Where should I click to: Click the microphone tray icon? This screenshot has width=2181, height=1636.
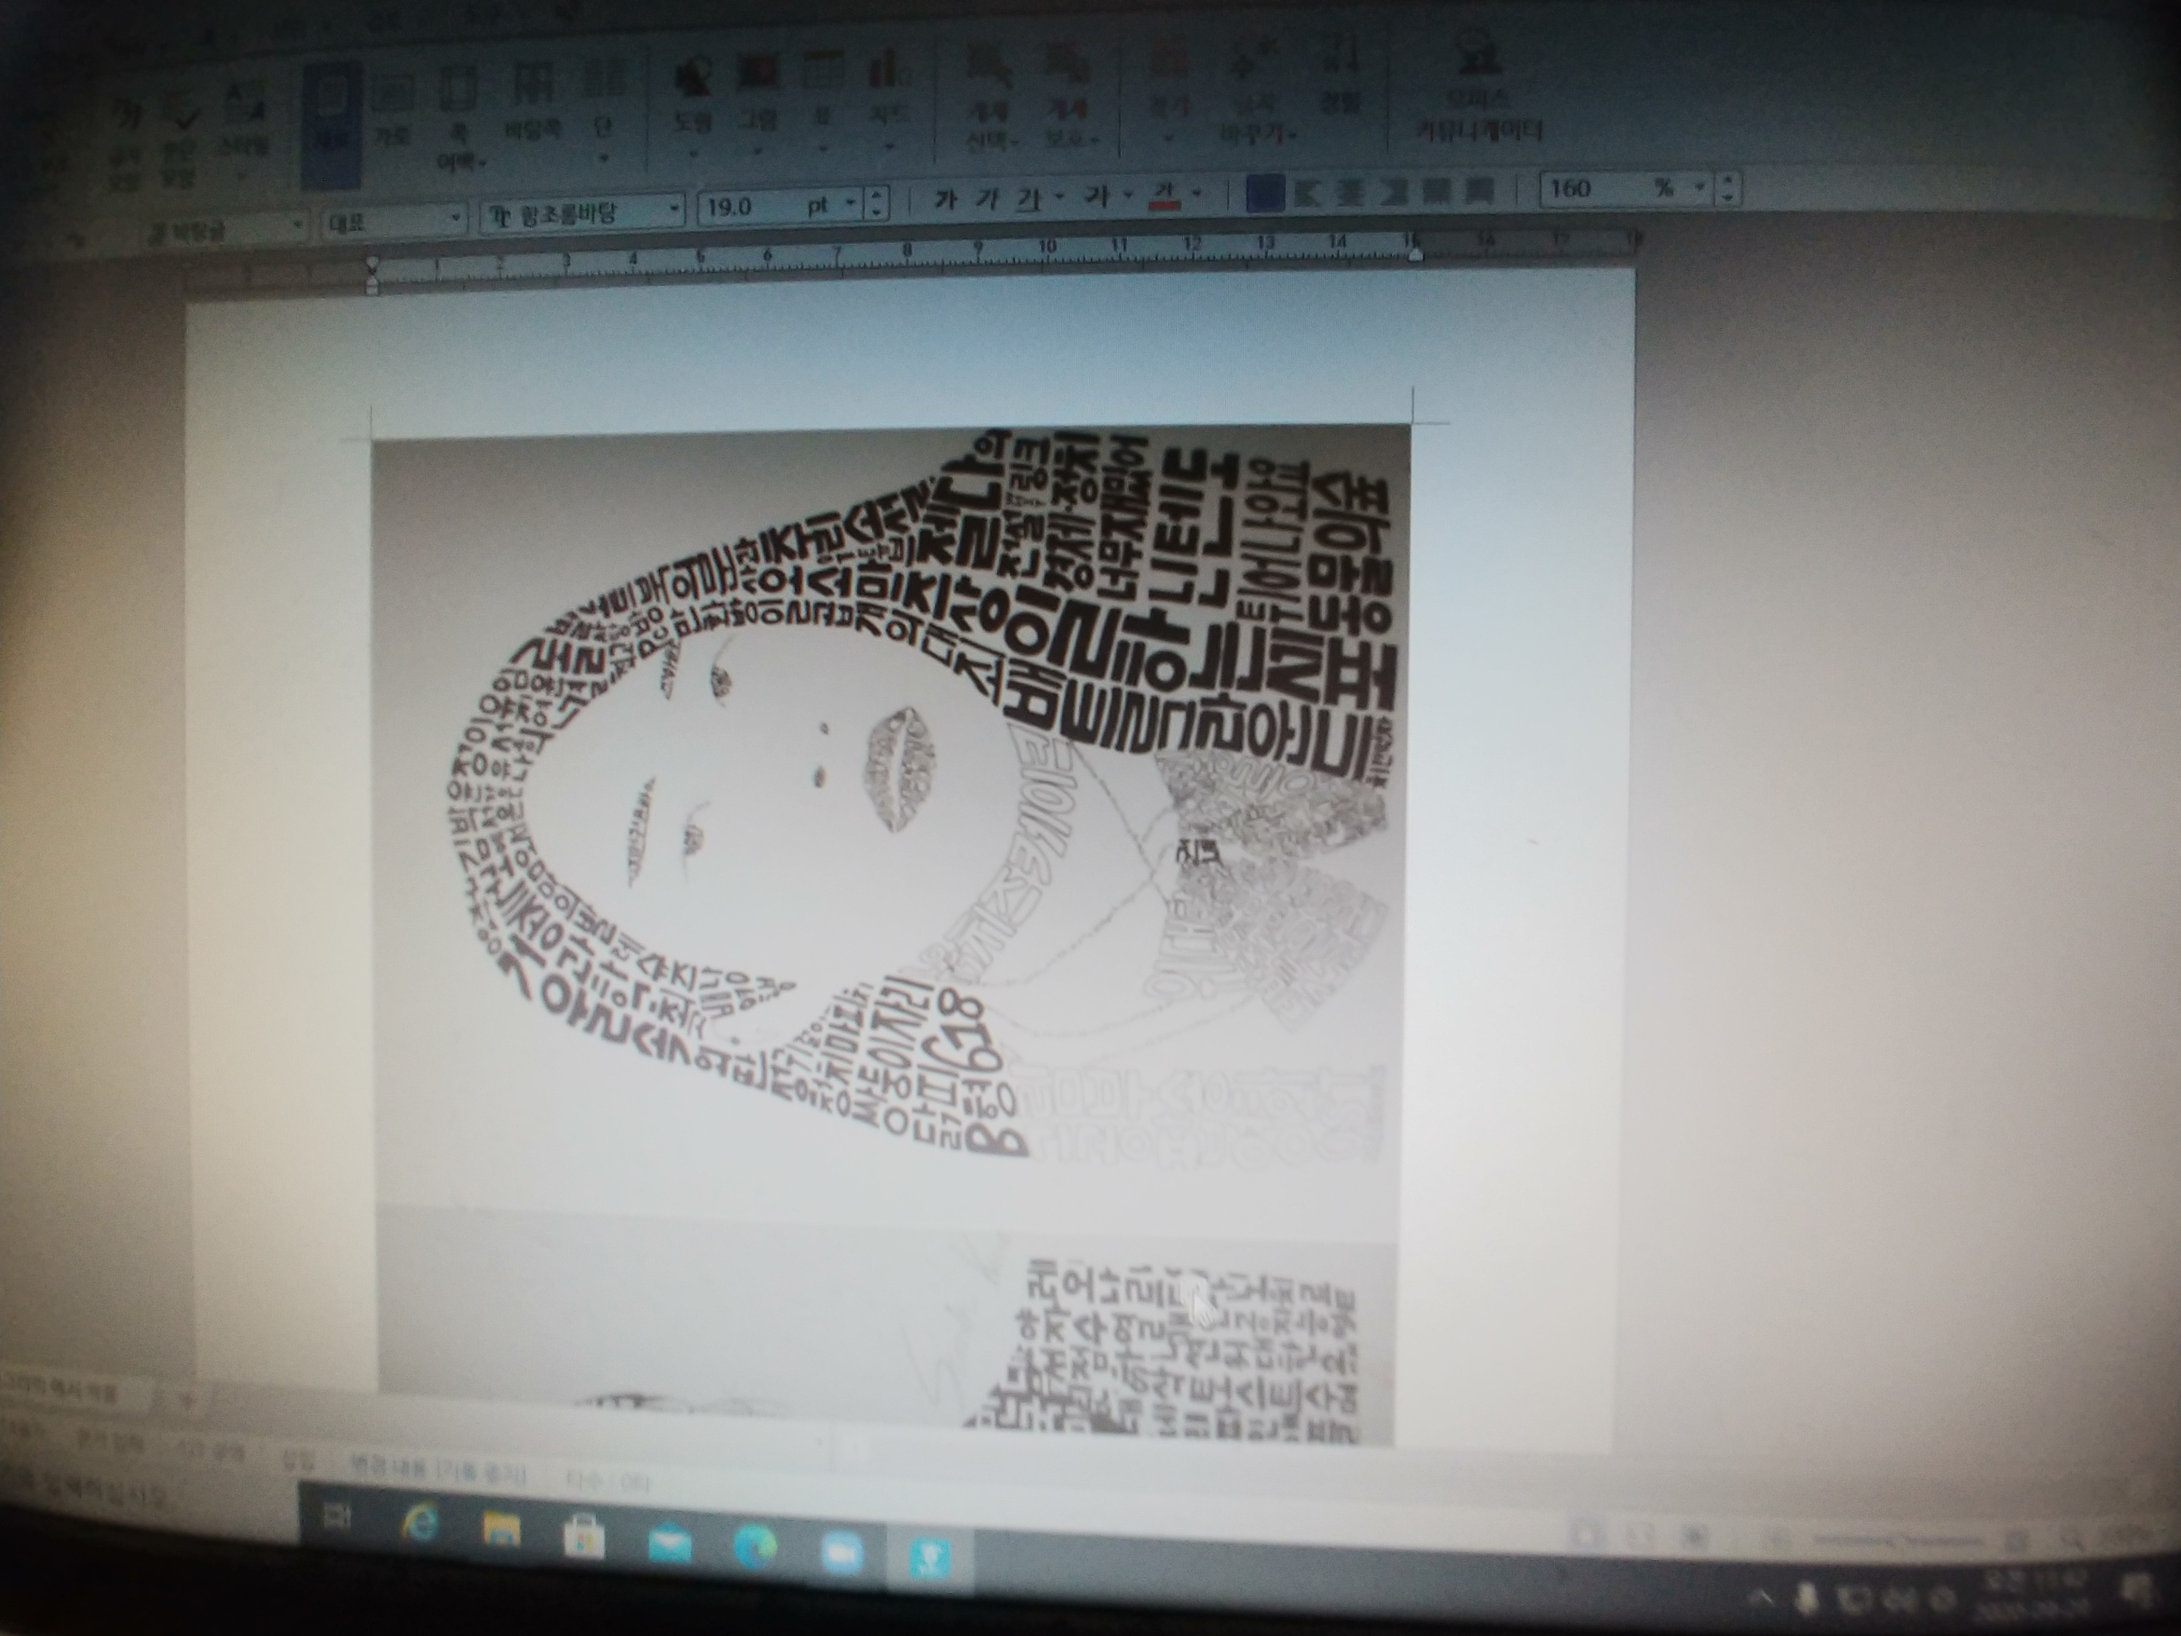coord(1806,1597)
